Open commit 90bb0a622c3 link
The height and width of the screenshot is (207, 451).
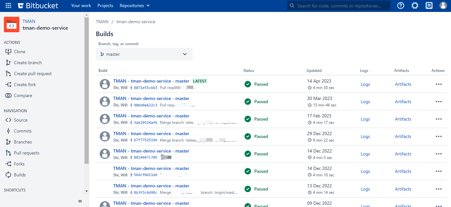pos(145,105)
